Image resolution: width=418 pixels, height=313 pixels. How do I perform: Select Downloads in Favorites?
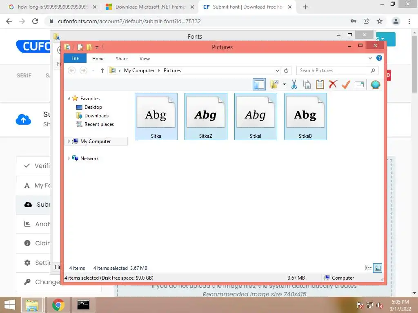coord(96,115)
